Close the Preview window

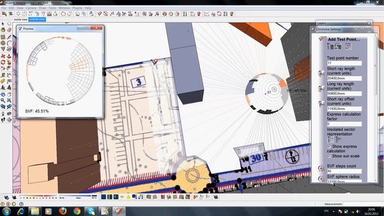pos(97,28)
